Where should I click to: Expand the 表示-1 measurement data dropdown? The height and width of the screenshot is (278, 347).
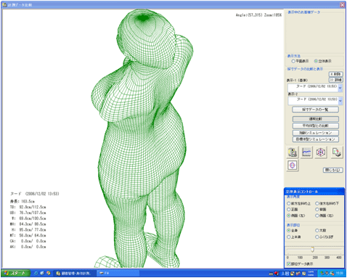pos(340,88)
